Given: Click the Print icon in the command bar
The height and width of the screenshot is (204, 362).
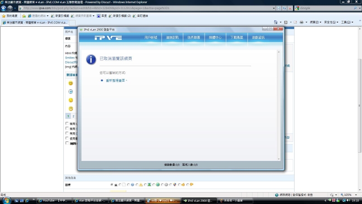Looking at the screenshot, I should [x=301, y=22].
